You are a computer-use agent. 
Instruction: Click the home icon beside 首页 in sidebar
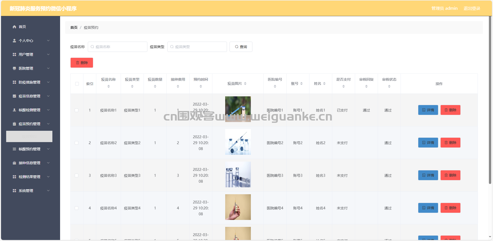[x=14, y=27]
